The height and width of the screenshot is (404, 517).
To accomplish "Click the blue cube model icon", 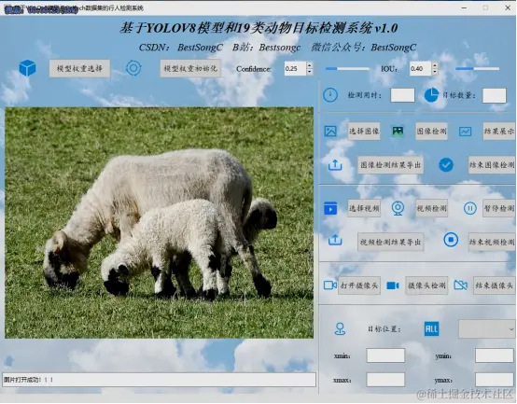I will 27,68.
